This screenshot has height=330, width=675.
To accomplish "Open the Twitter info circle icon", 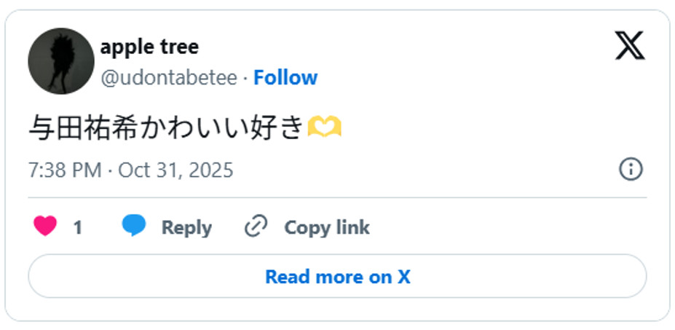I will coord(630,170).
